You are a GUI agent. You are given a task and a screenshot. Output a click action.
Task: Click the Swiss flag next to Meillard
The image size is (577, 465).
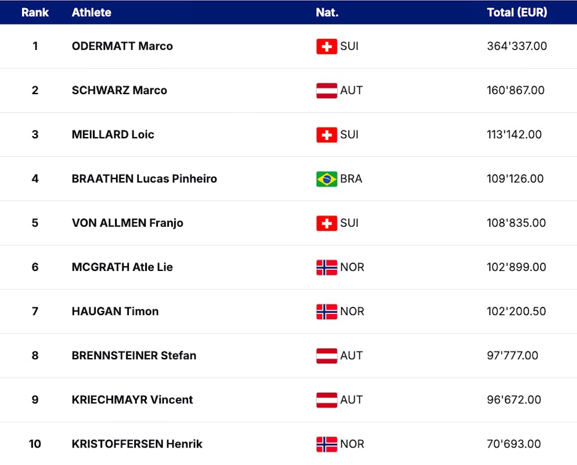[326, 135]
